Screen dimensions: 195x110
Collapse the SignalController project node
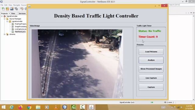click(2, 16)
